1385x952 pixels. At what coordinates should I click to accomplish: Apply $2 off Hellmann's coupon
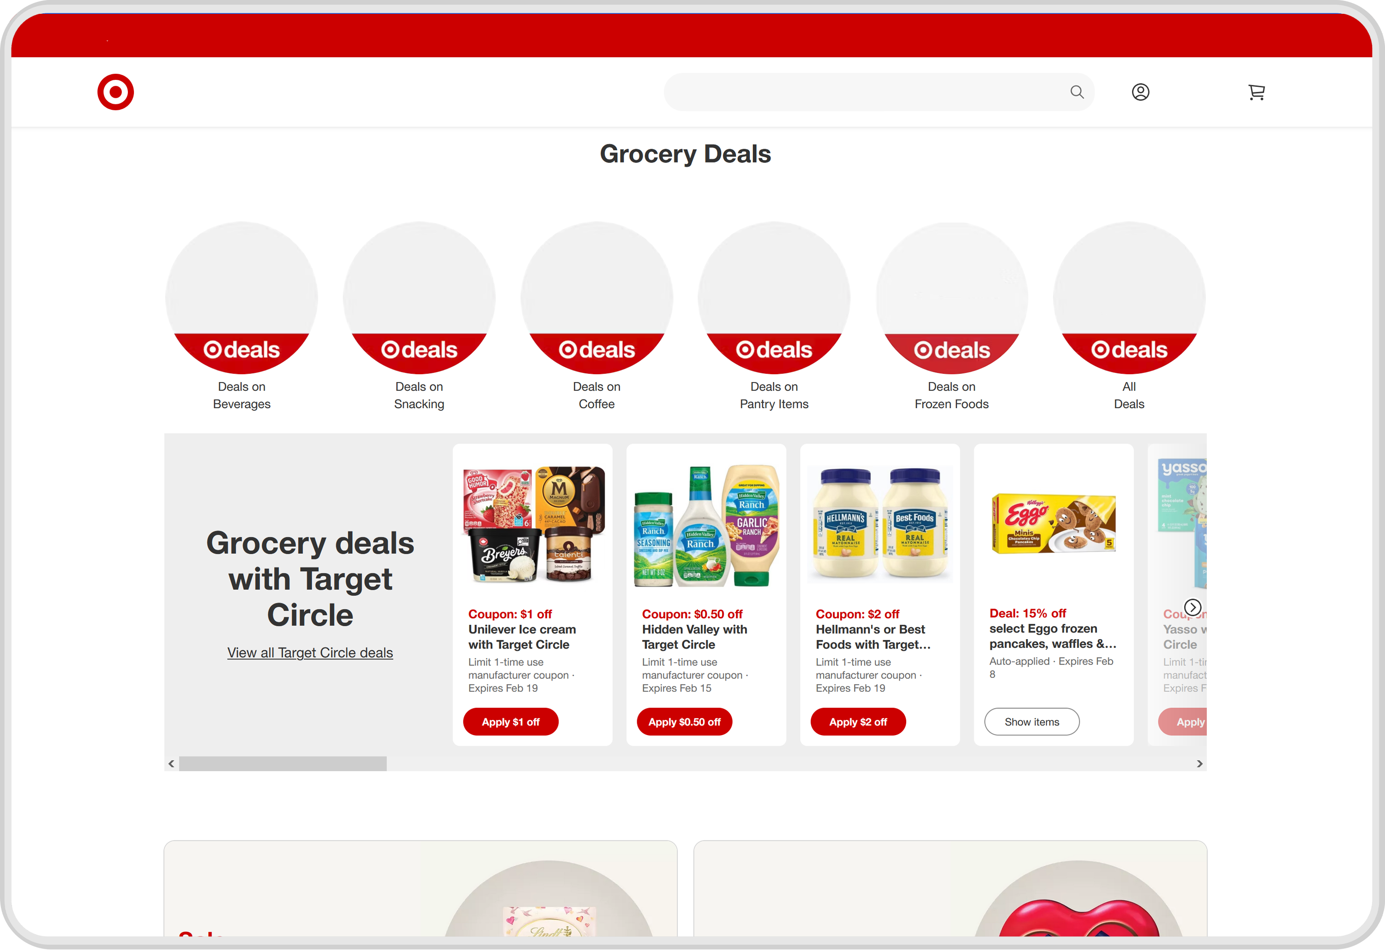pyautogui.click(x=858, y=722)
